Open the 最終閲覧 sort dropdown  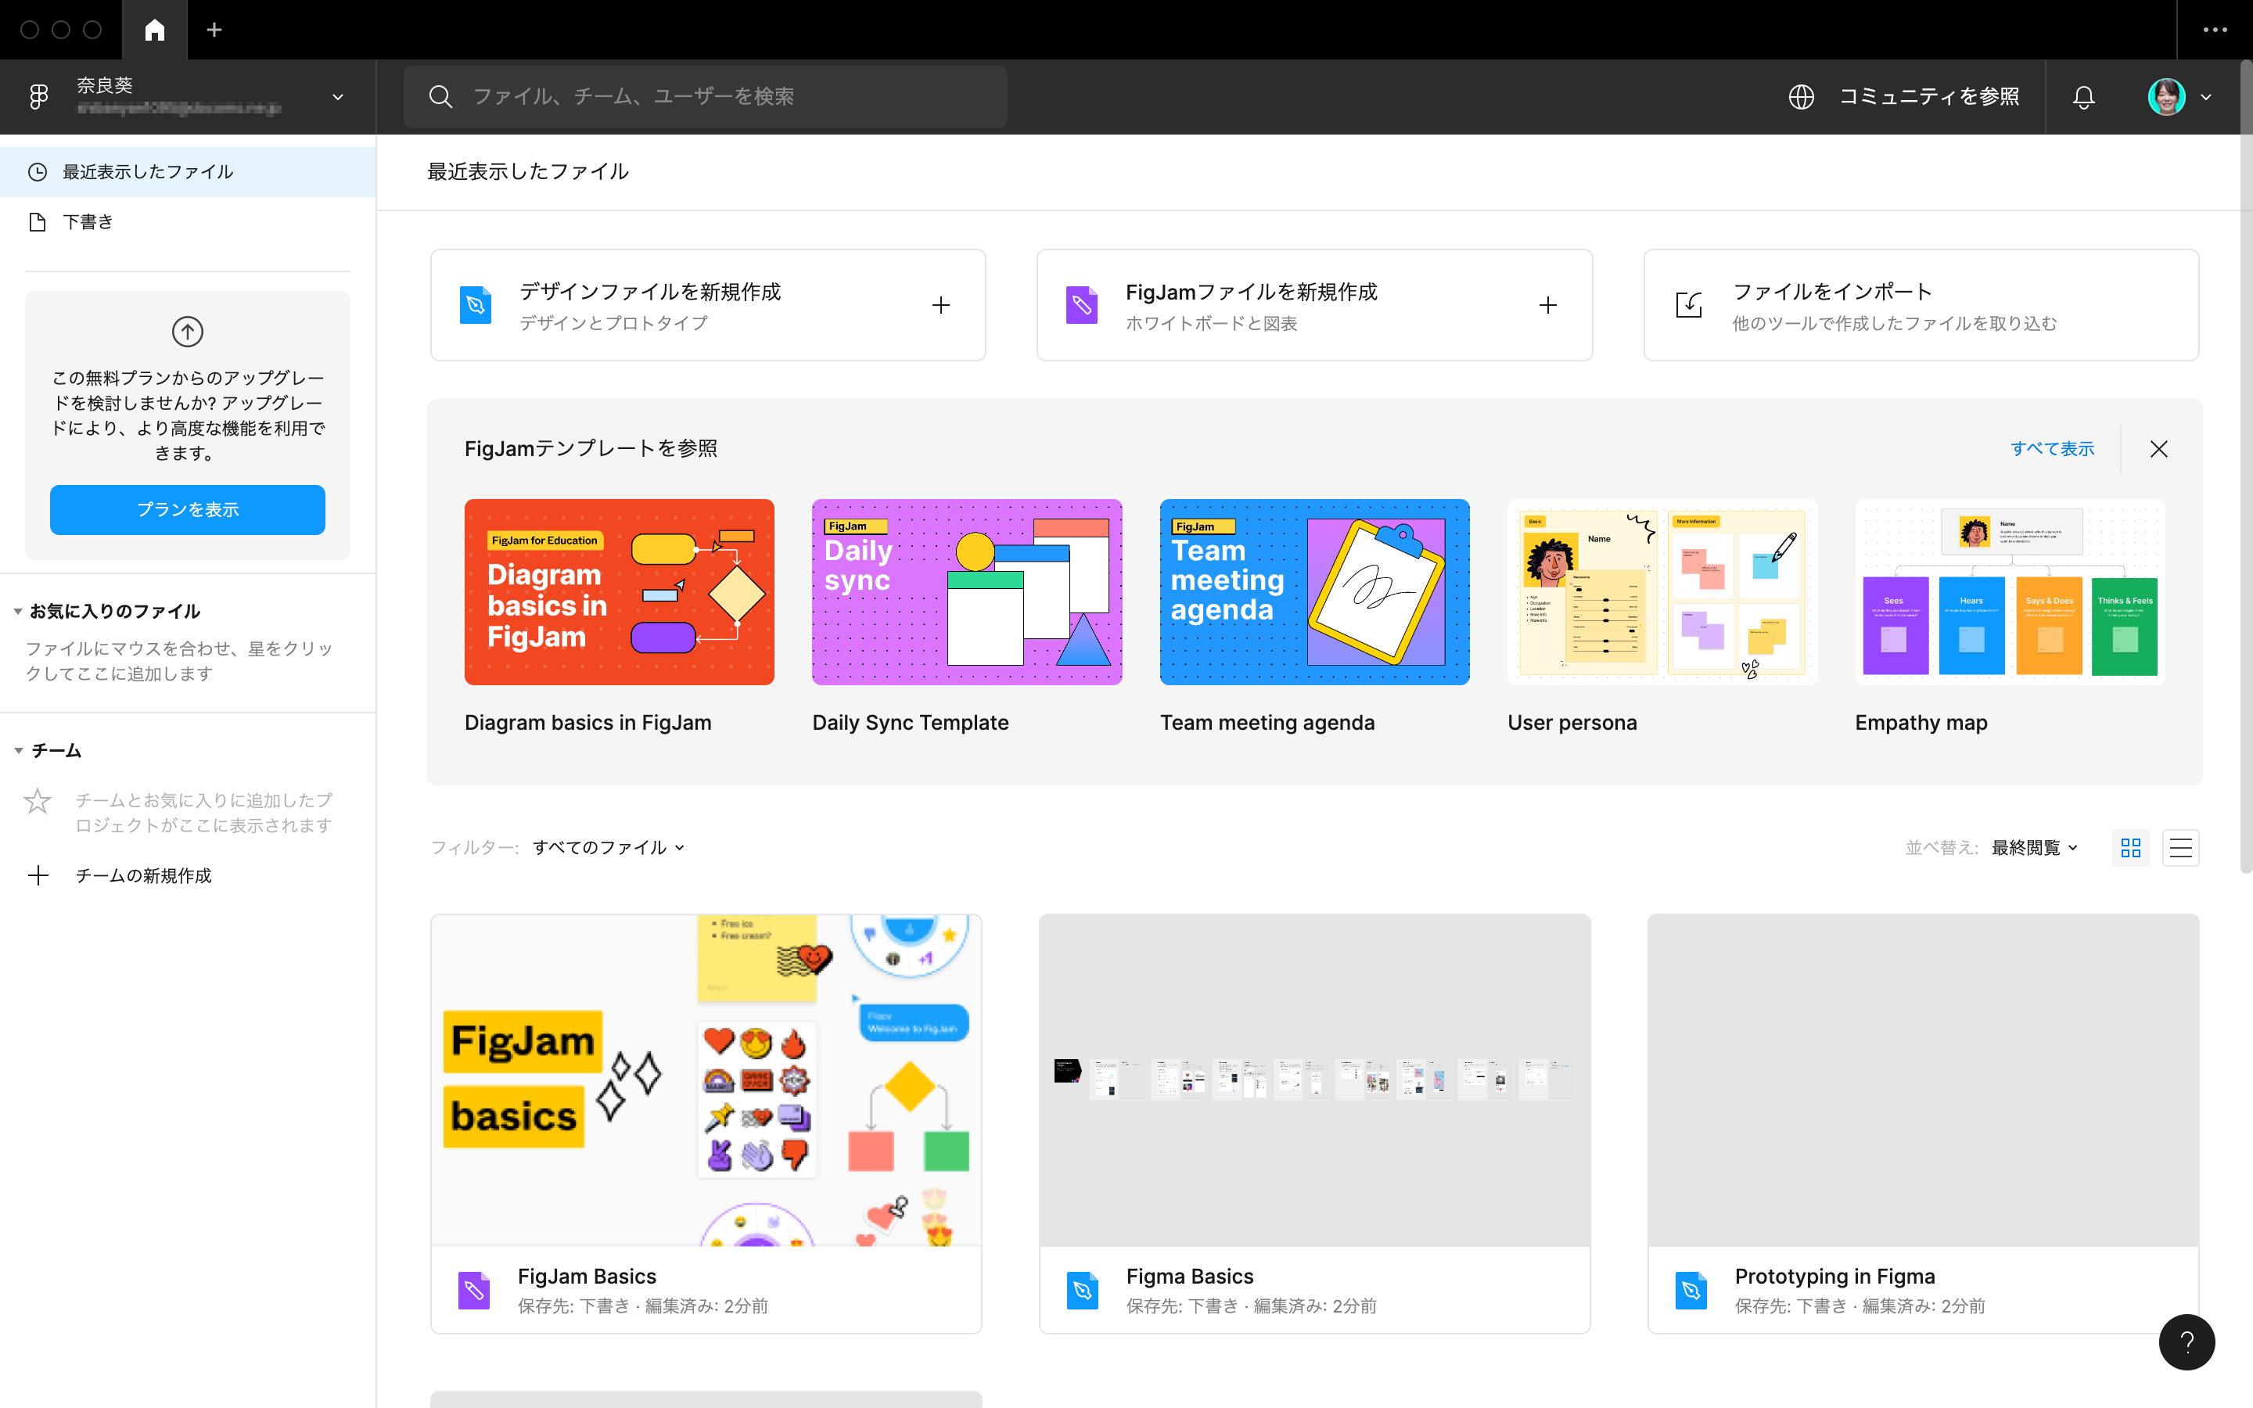point(2034,847)
